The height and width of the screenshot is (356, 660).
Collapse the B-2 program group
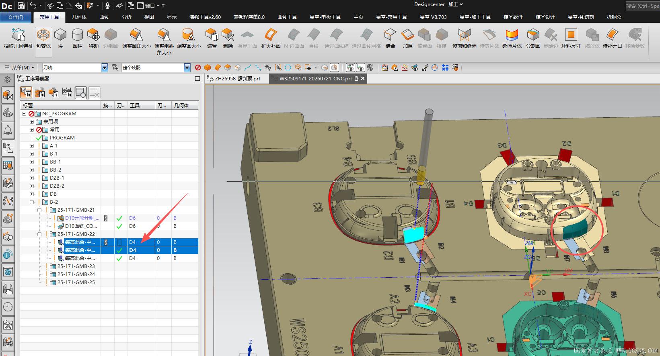tap(32, 202)
